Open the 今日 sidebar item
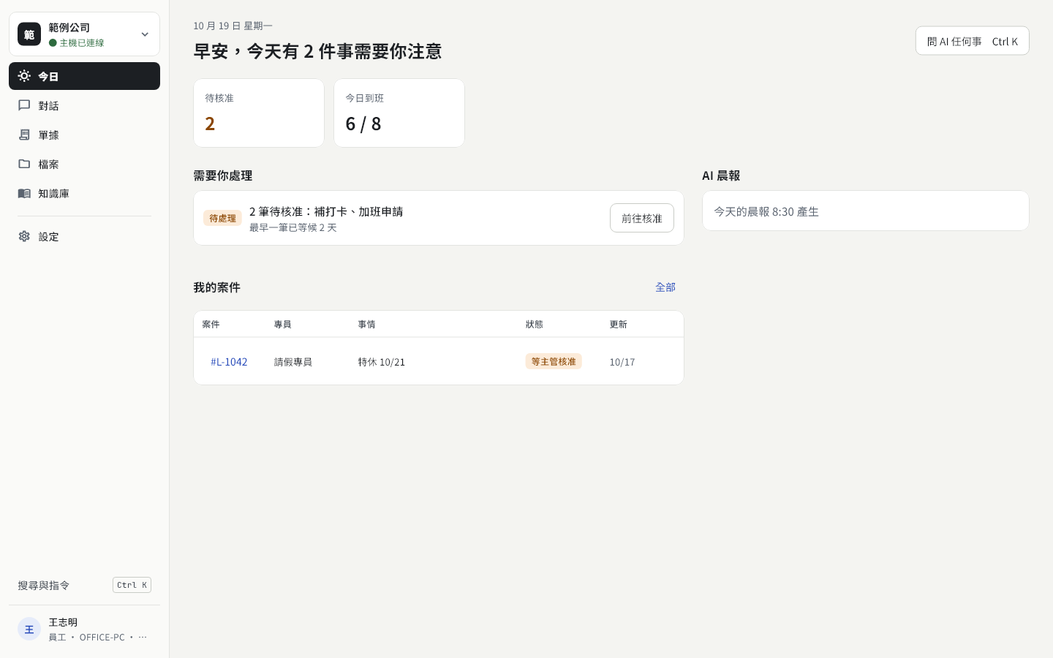The width and height of the screenshot is (1053, 658). click(84, 76)
